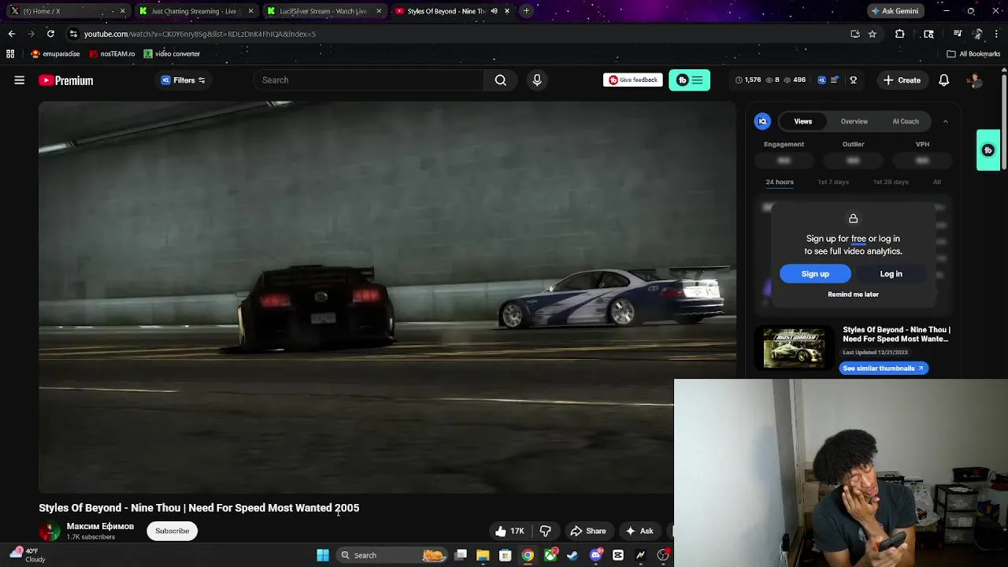Screen dimensions: 1008x567
Task: Click the Create button
Action: 902,80
